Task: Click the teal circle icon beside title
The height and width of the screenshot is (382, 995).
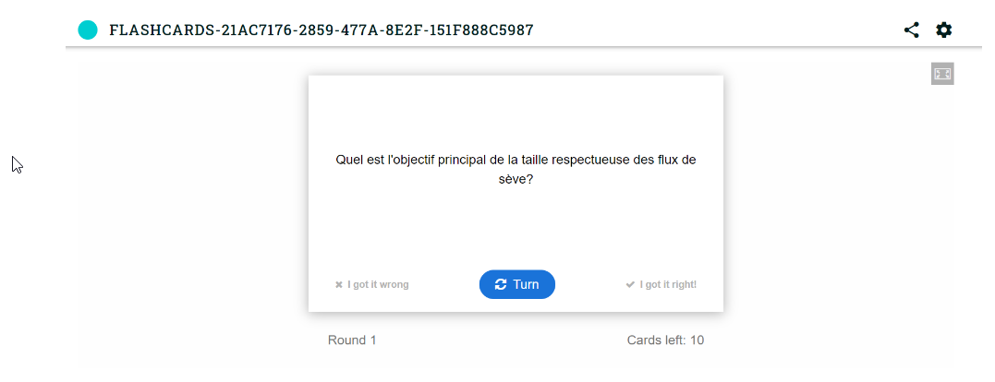Action: click(88, 30)
